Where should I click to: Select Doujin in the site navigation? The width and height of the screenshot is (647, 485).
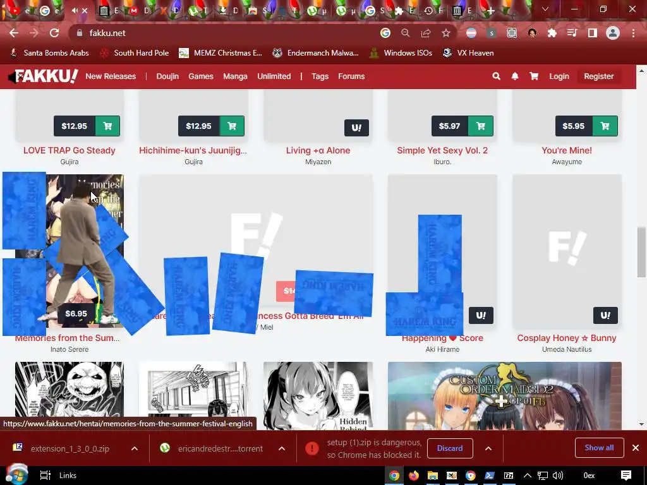point(167,76)
